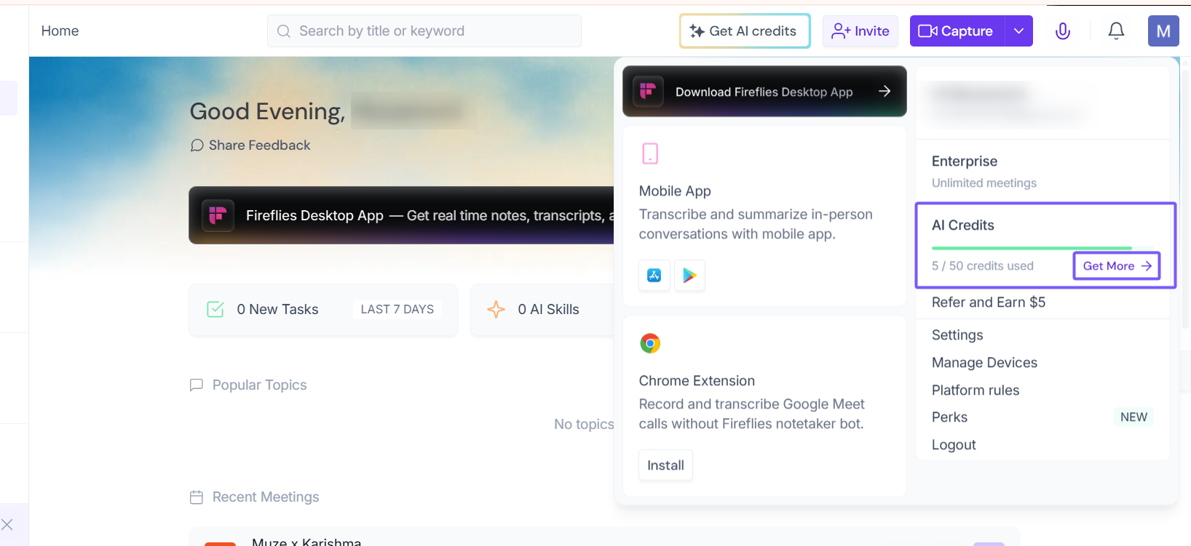Click the mobile phone icon above Mobile App
The image size is (1191, 546).
tap(650, 153)
